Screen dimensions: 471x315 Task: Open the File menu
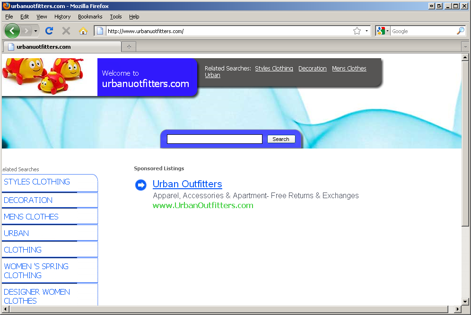9,17
